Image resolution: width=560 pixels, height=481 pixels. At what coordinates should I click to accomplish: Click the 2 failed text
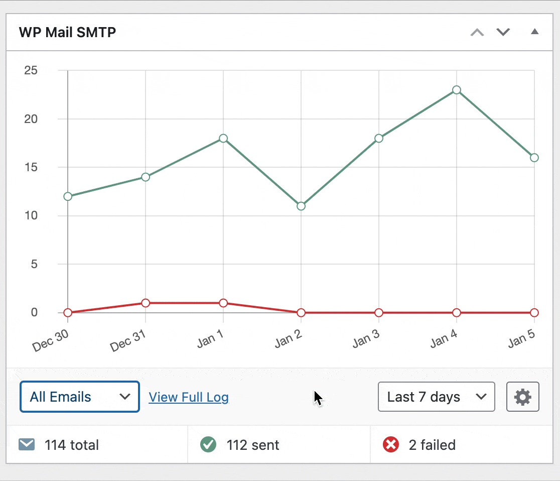pyautogui.click(x=432, y=445)
